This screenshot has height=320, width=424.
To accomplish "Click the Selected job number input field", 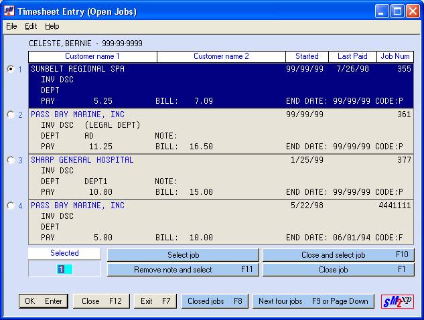I will 64,269.
